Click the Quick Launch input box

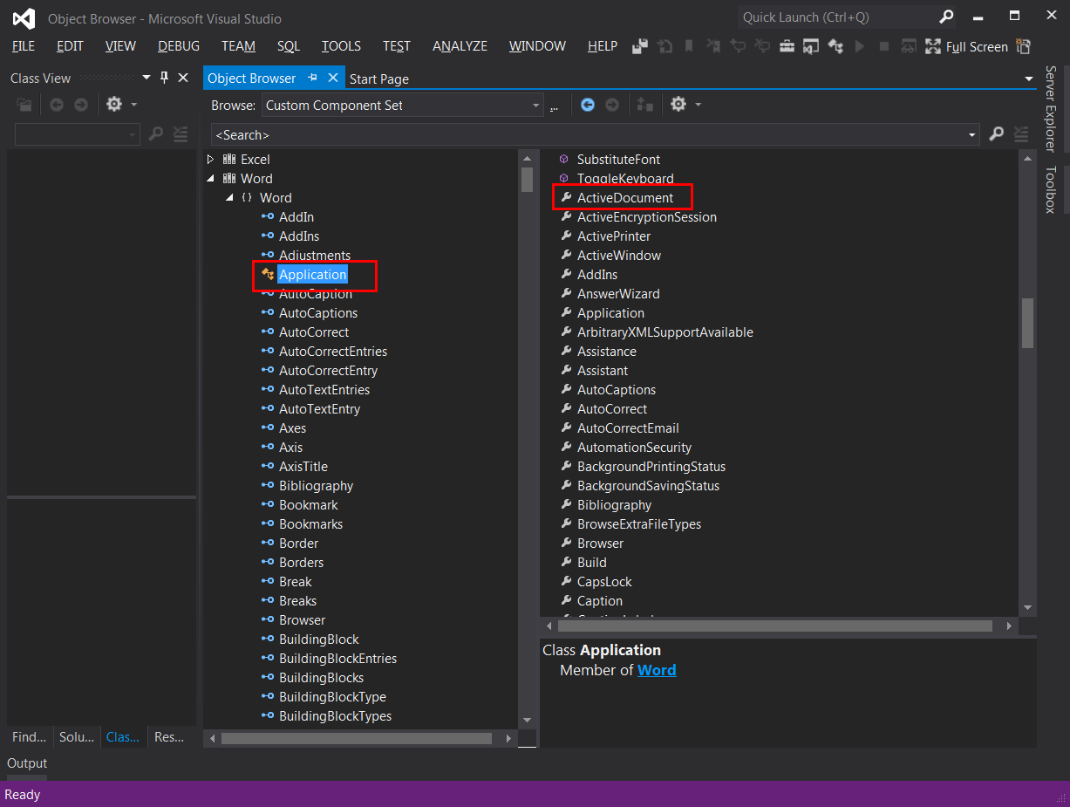pyautogui.click(x=837, y=17)
